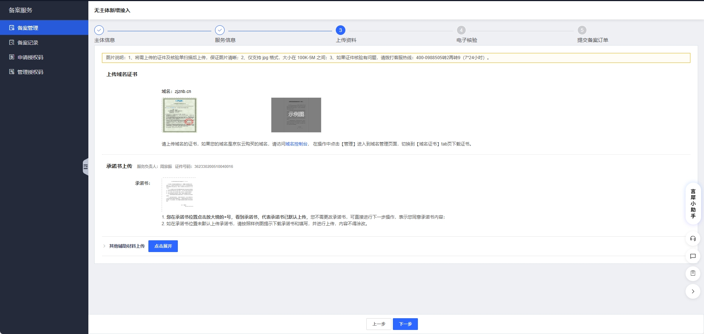Click the 管理授权码 sidebar icon
This screenshot has width=704, height=334.
(12, 72)
